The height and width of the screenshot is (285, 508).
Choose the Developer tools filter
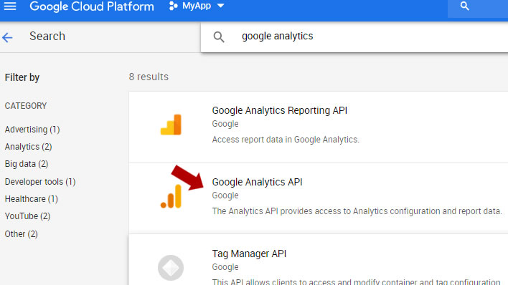click(40, 182)
